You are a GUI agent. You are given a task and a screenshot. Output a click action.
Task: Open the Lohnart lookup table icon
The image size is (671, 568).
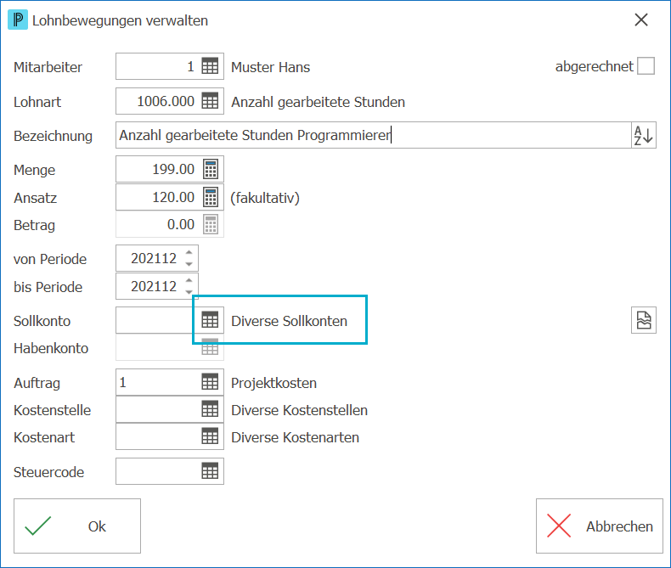(x=210, y=101)
